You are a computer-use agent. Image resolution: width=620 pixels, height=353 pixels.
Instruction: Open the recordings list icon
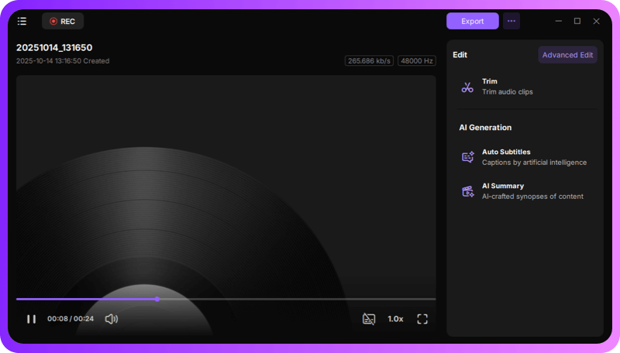(x=22, y=21)
